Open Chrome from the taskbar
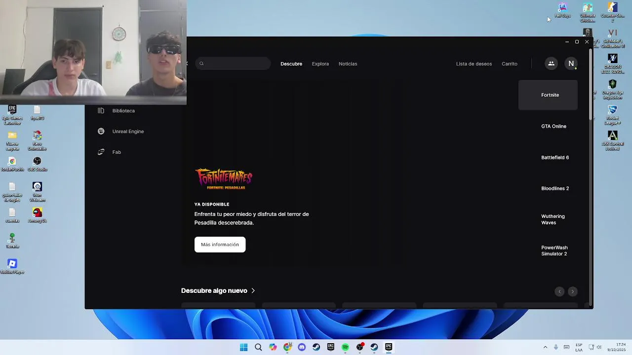Screen dimensions: 632x355 pos(287,347)
